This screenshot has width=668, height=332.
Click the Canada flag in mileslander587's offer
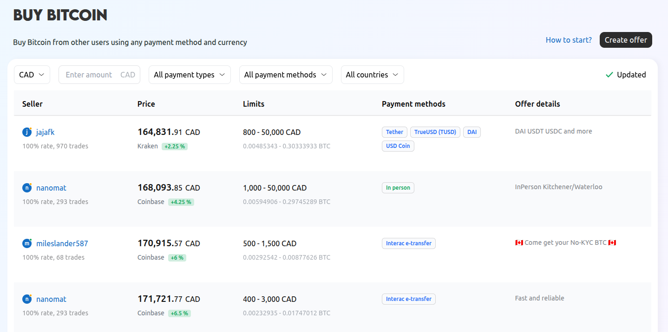coord(519,242)
